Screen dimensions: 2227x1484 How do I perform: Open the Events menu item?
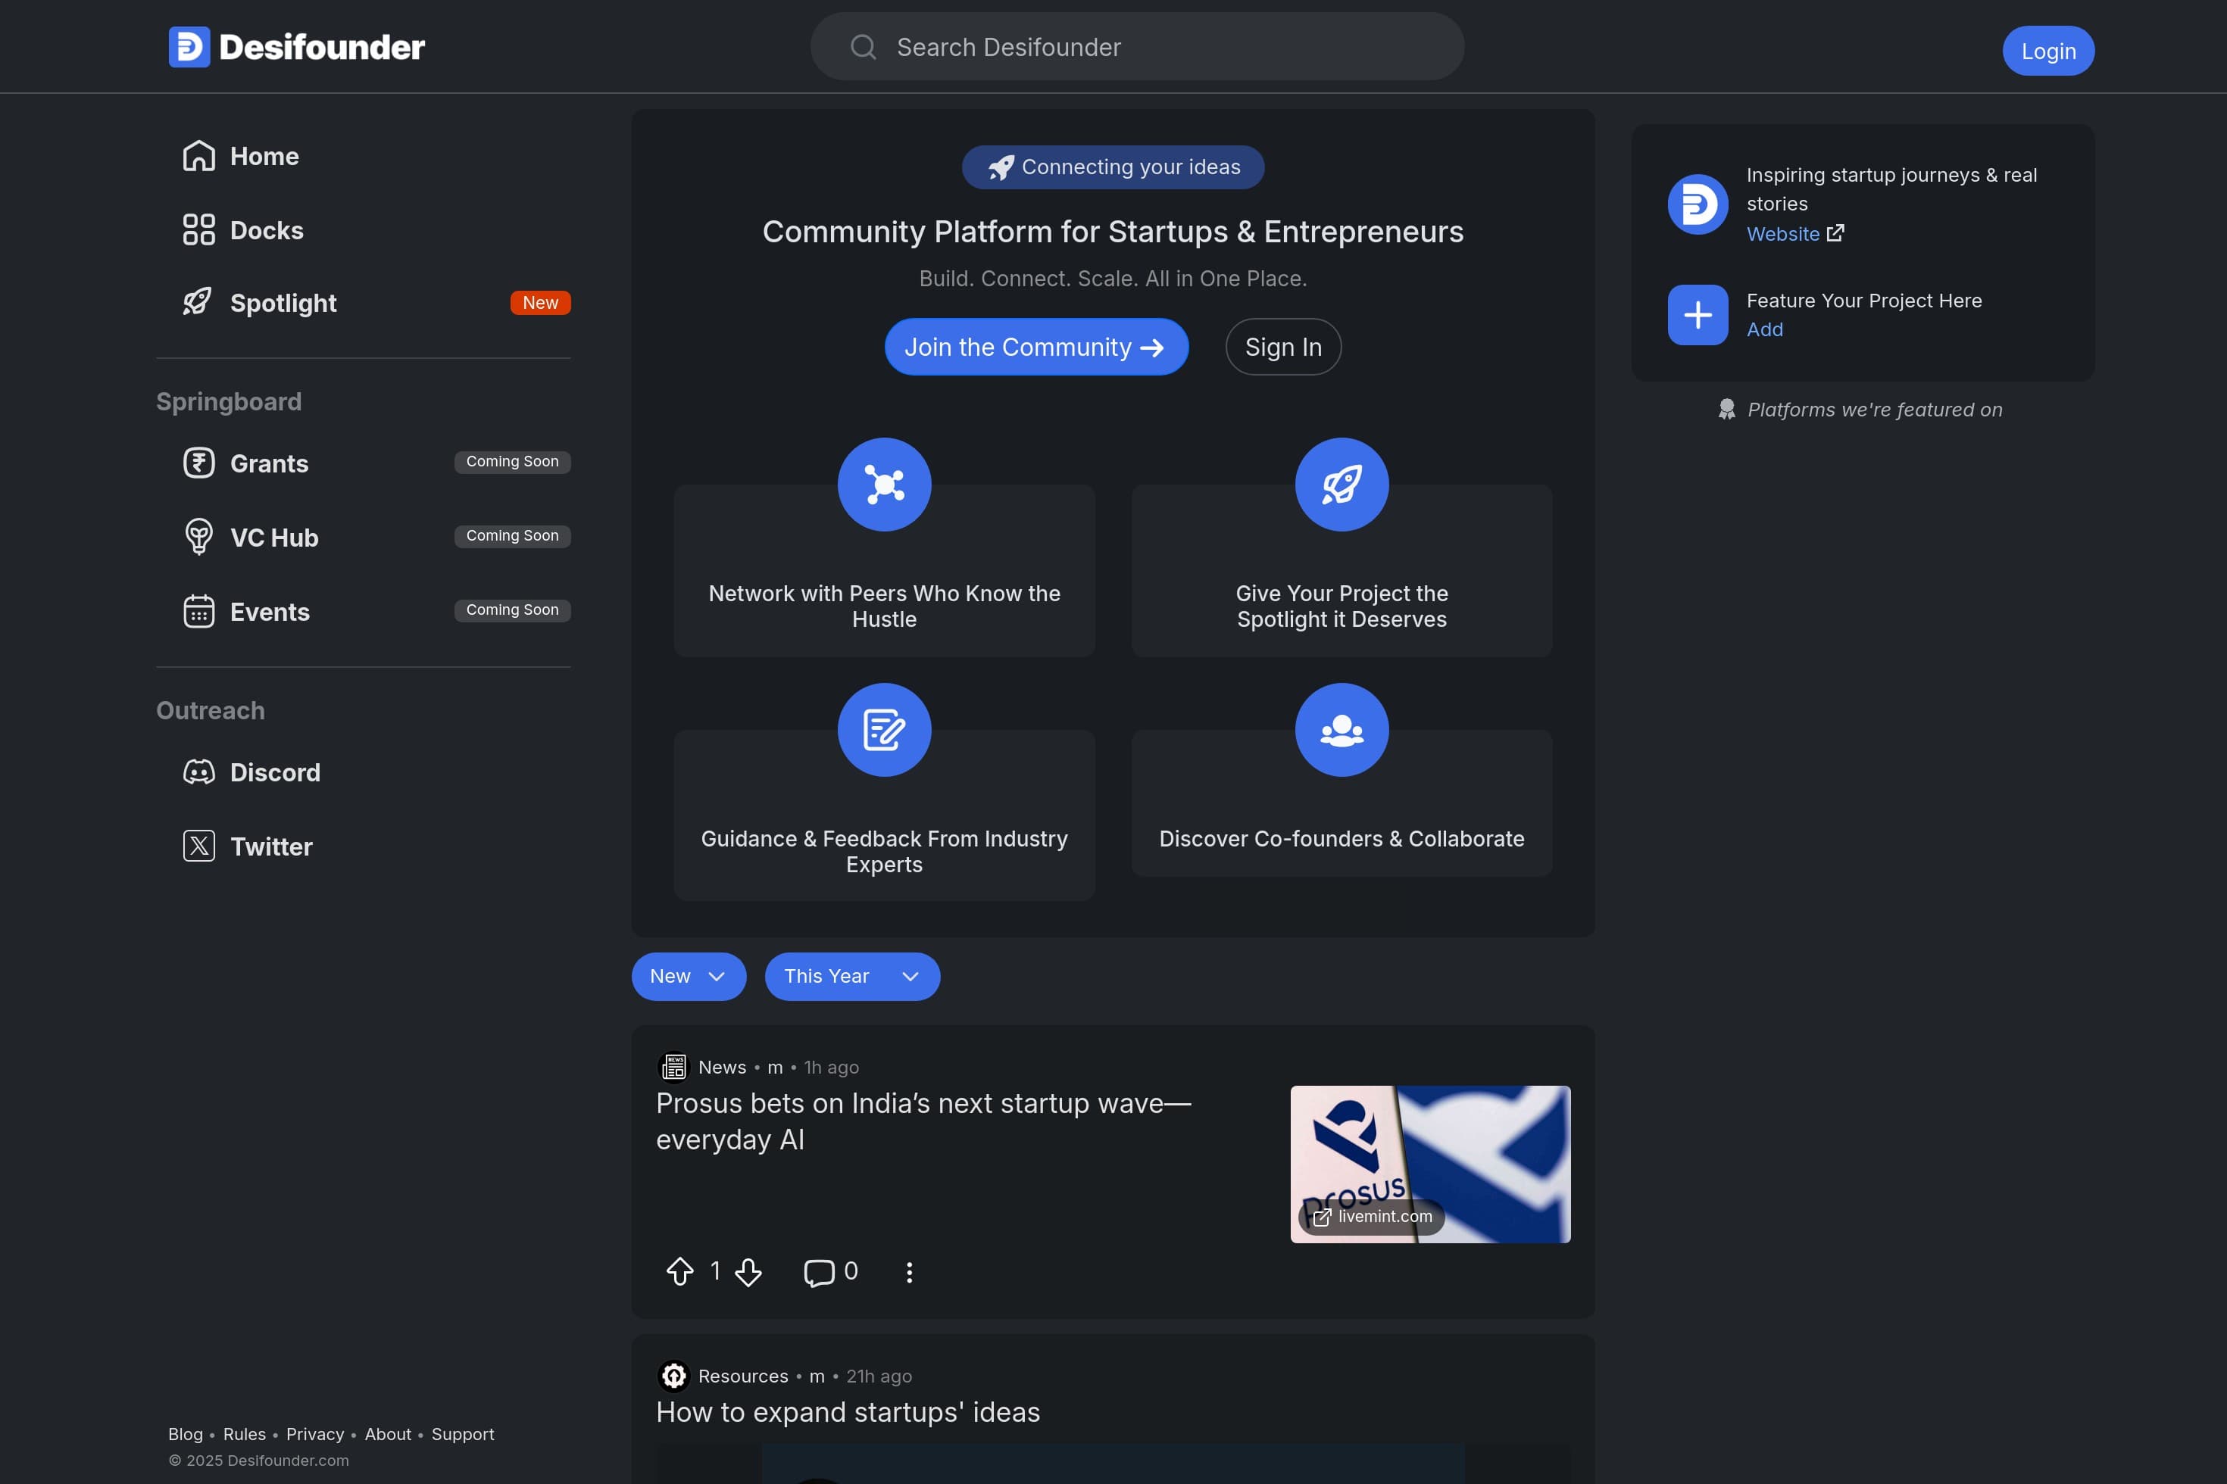point(269,612)
